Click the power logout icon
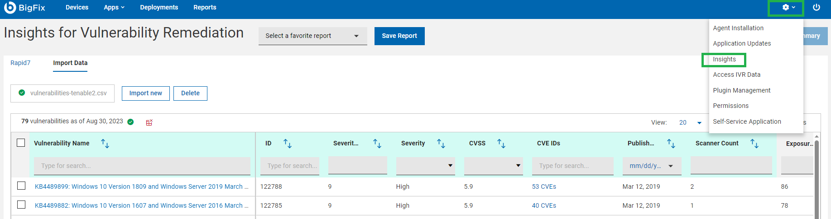 816,8
